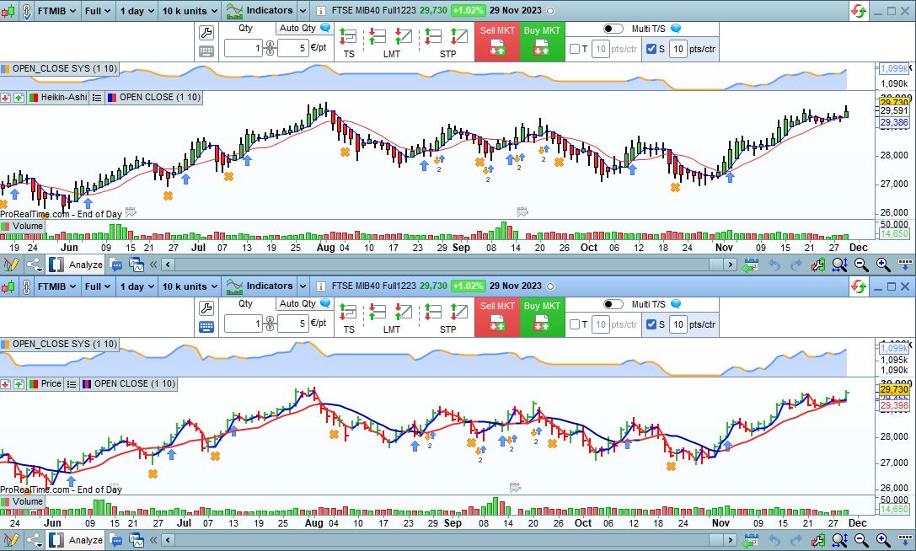
Task: Click the €/pt value field in bottom chart
Action: coord(292,324)
